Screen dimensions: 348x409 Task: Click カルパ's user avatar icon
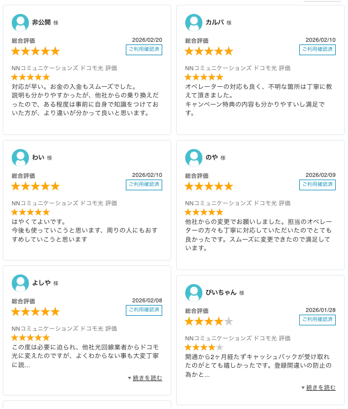click(x=194, y=23)
